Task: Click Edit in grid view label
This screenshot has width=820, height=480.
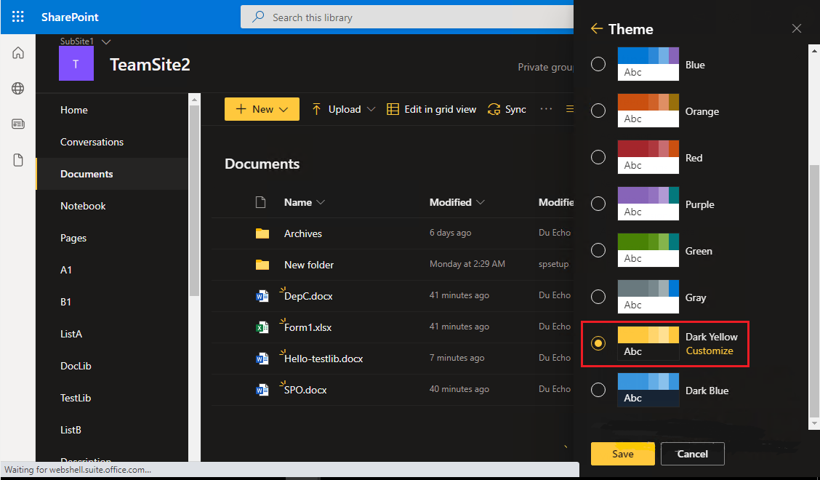Action: (x=441, y=109)
